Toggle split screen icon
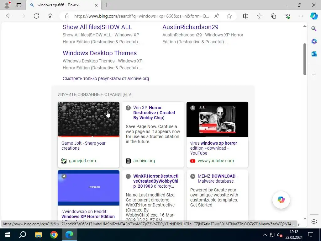This screenshot has width=321, height=241. pyautogui.click(x=245, y=16)
